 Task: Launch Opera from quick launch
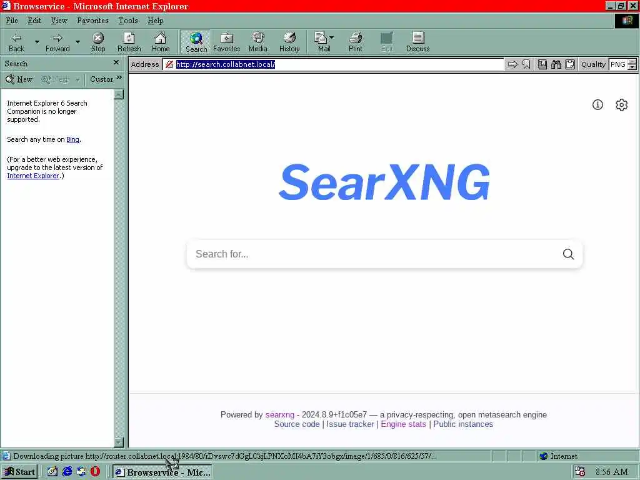coord(95,471)
